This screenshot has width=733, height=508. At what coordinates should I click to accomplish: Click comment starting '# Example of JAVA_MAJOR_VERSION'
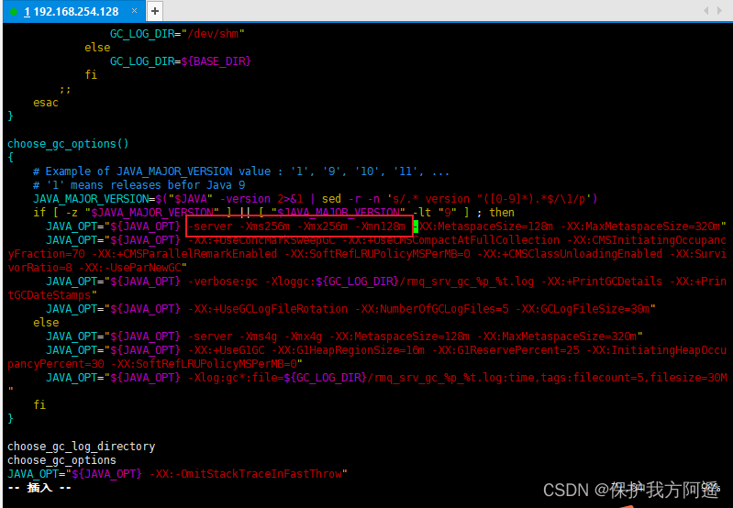click(x=241, y=171)
